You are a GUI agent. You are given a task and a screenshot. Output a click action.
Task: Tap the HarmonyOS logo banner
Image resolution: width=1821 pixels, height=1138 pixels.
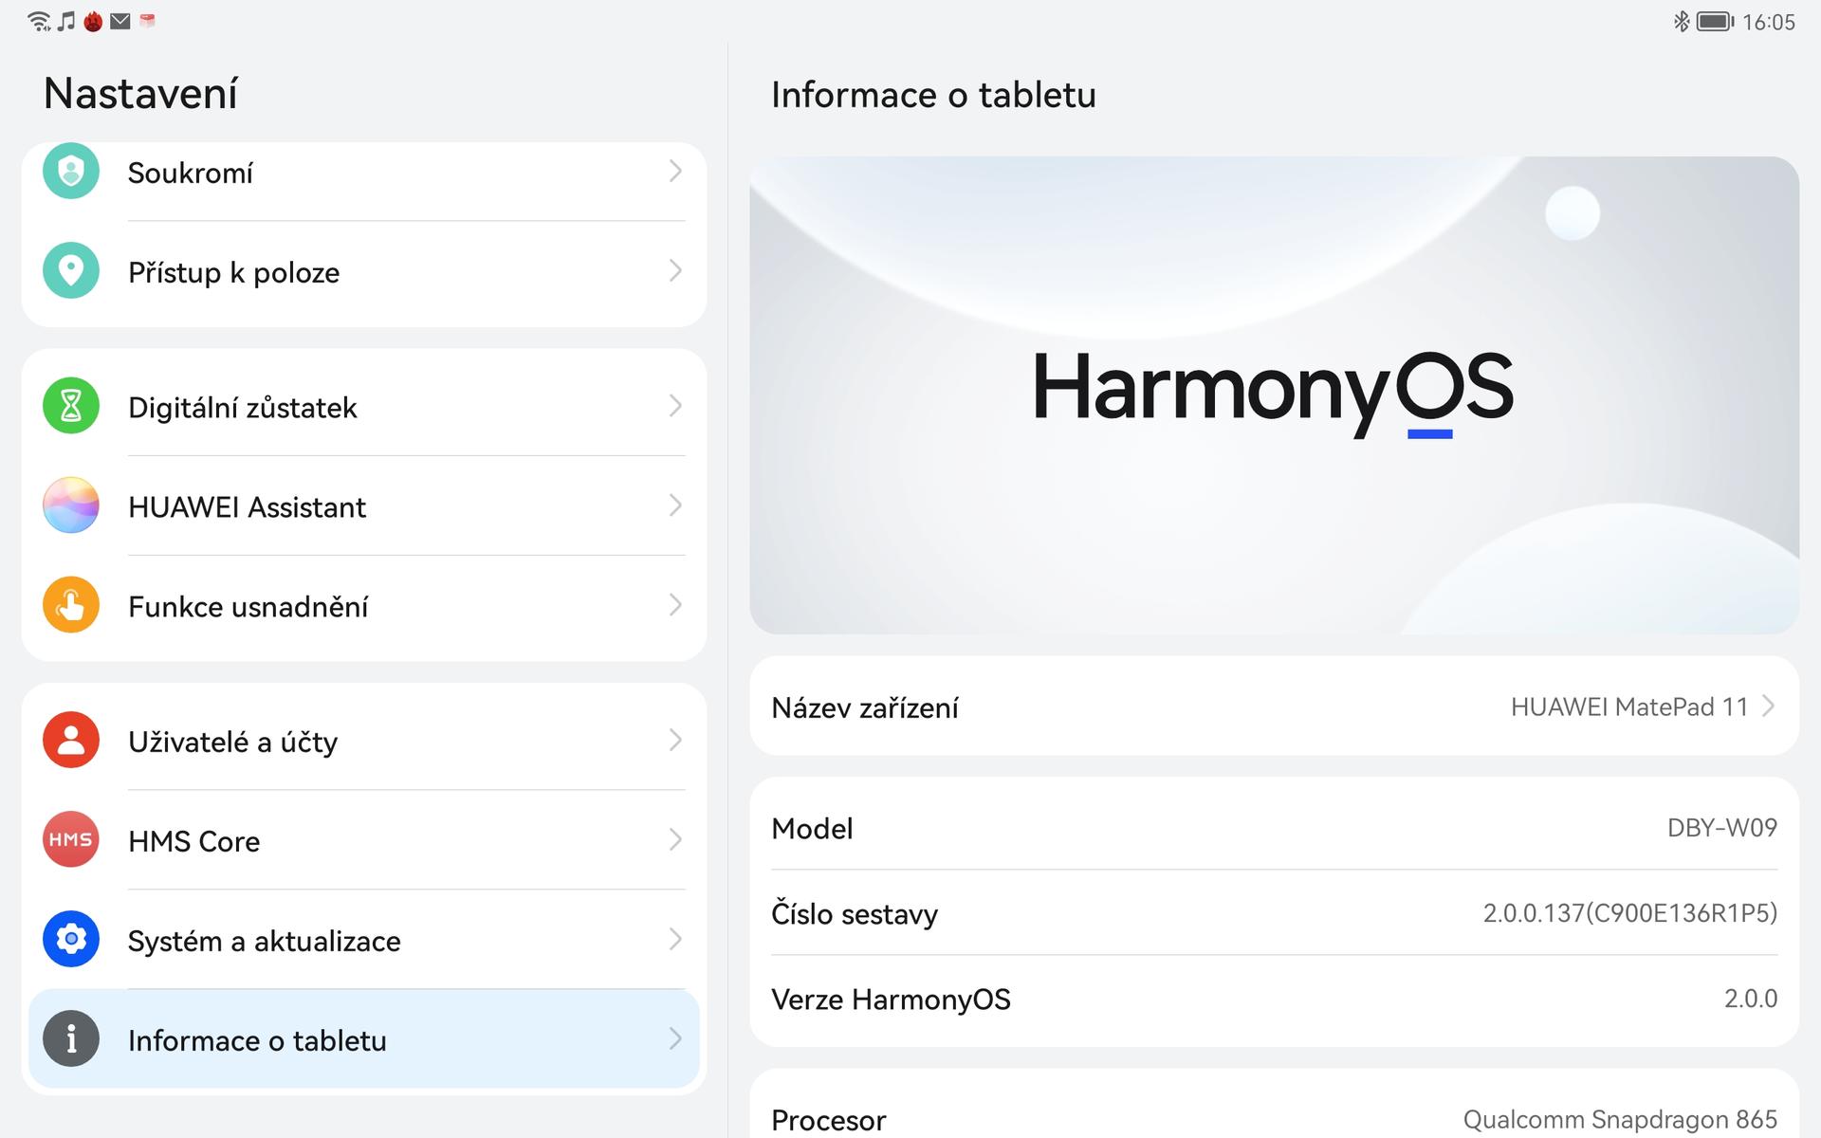tap(1274, 395)
